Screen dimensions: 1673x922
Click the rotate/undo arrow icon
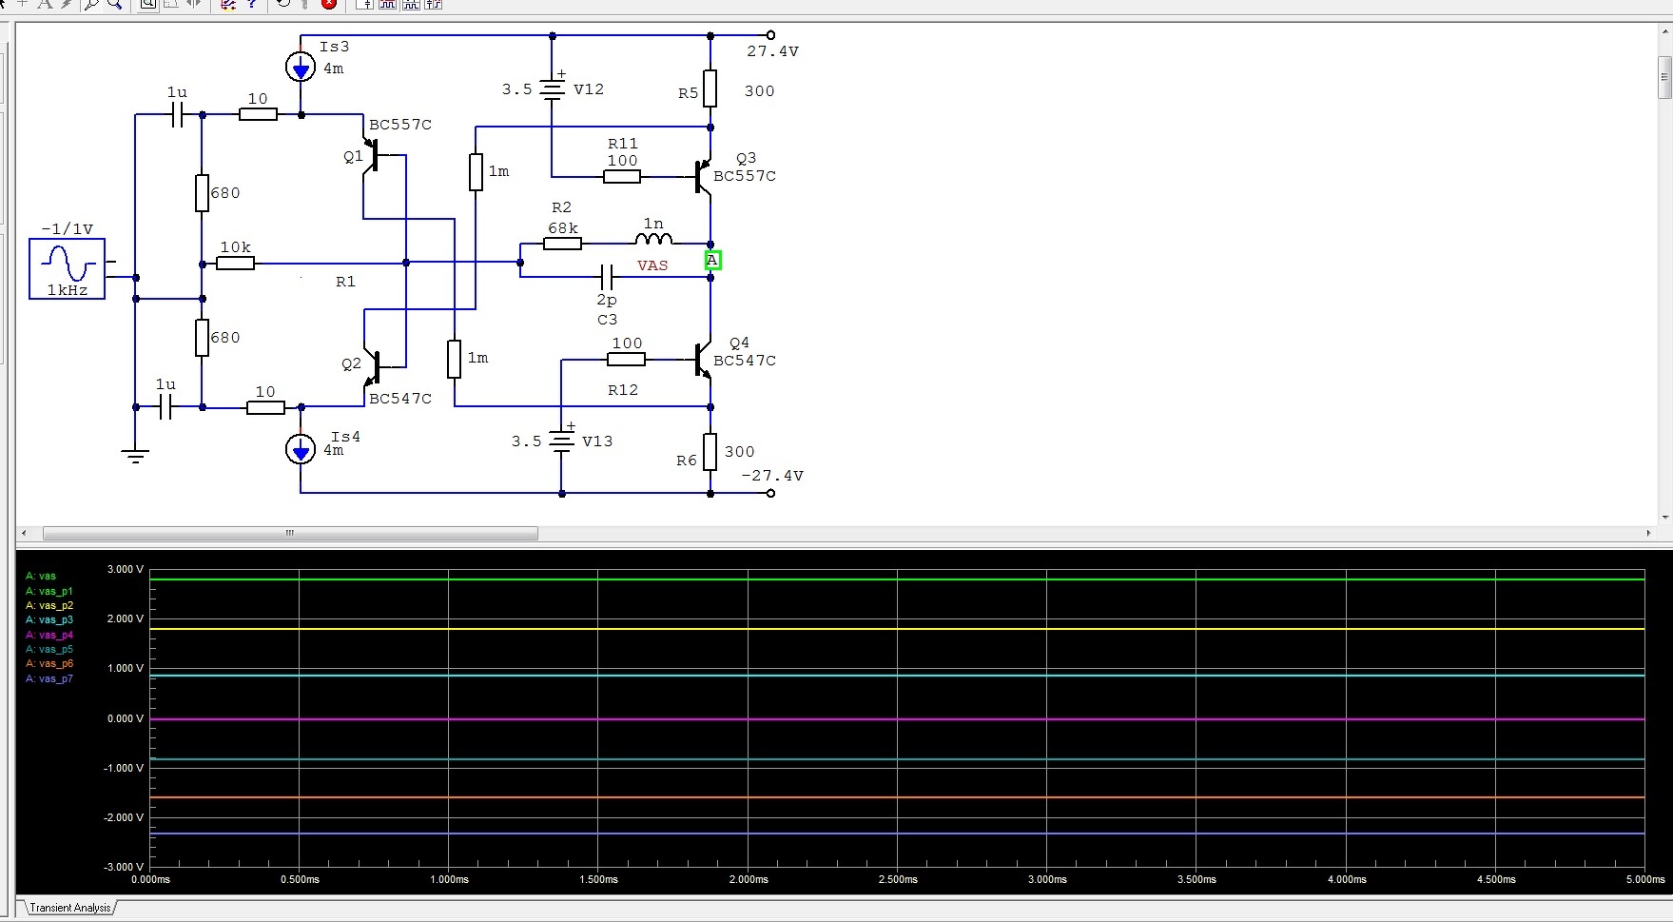(283, 4)
